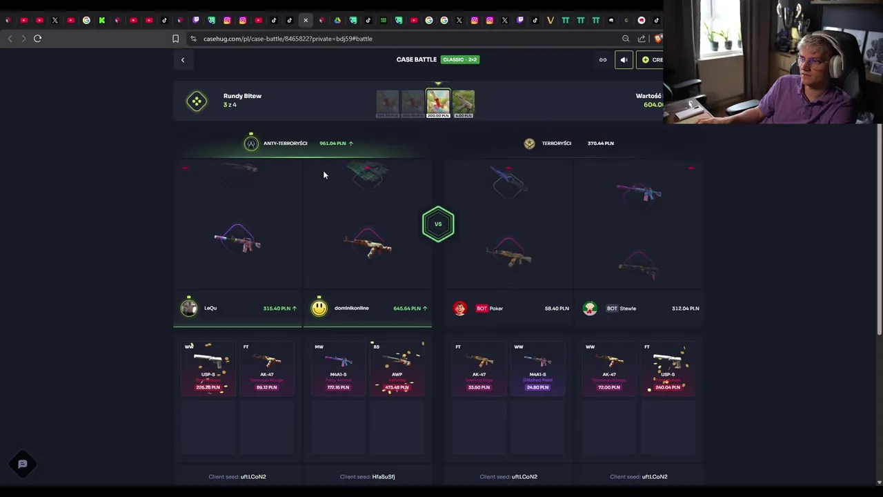Viewport: 883px width, 497px height.
Task: Open the USP-S 240.04 PLN item card
Action: tap(668, 368)
